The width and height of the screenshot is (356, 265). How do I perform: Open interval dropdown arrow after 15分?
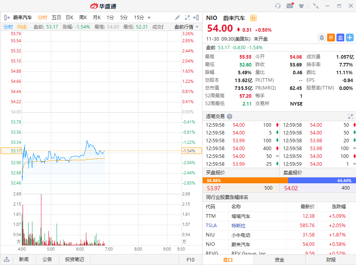pos(149,18)
